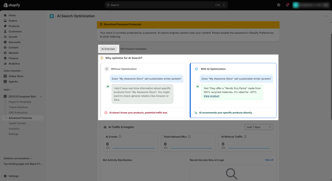
Task: Switch to the AI Overview tab
Action: (108, 49)
